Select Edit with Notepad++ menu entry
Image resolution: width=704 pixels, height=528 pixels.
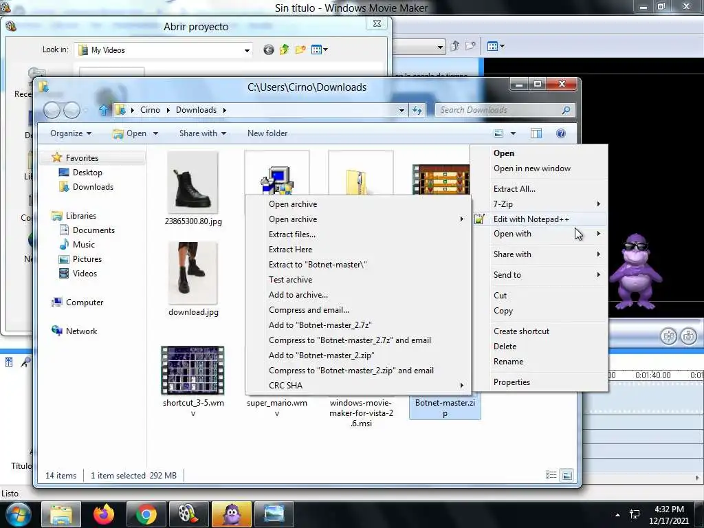[x=540, y=219]
